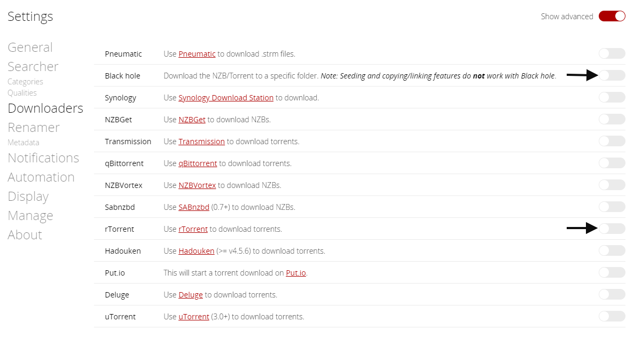
Task: Follow the SABnzbd hyperlink
Action: [x=194, y=207]
